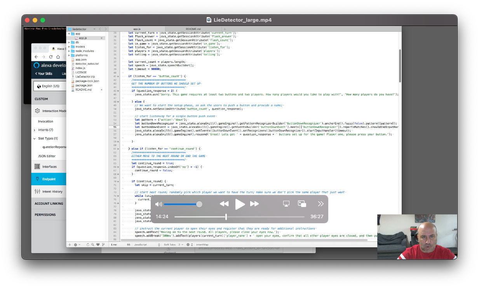
Task: Open index.js from the file list
Action: tap(80, 68)
